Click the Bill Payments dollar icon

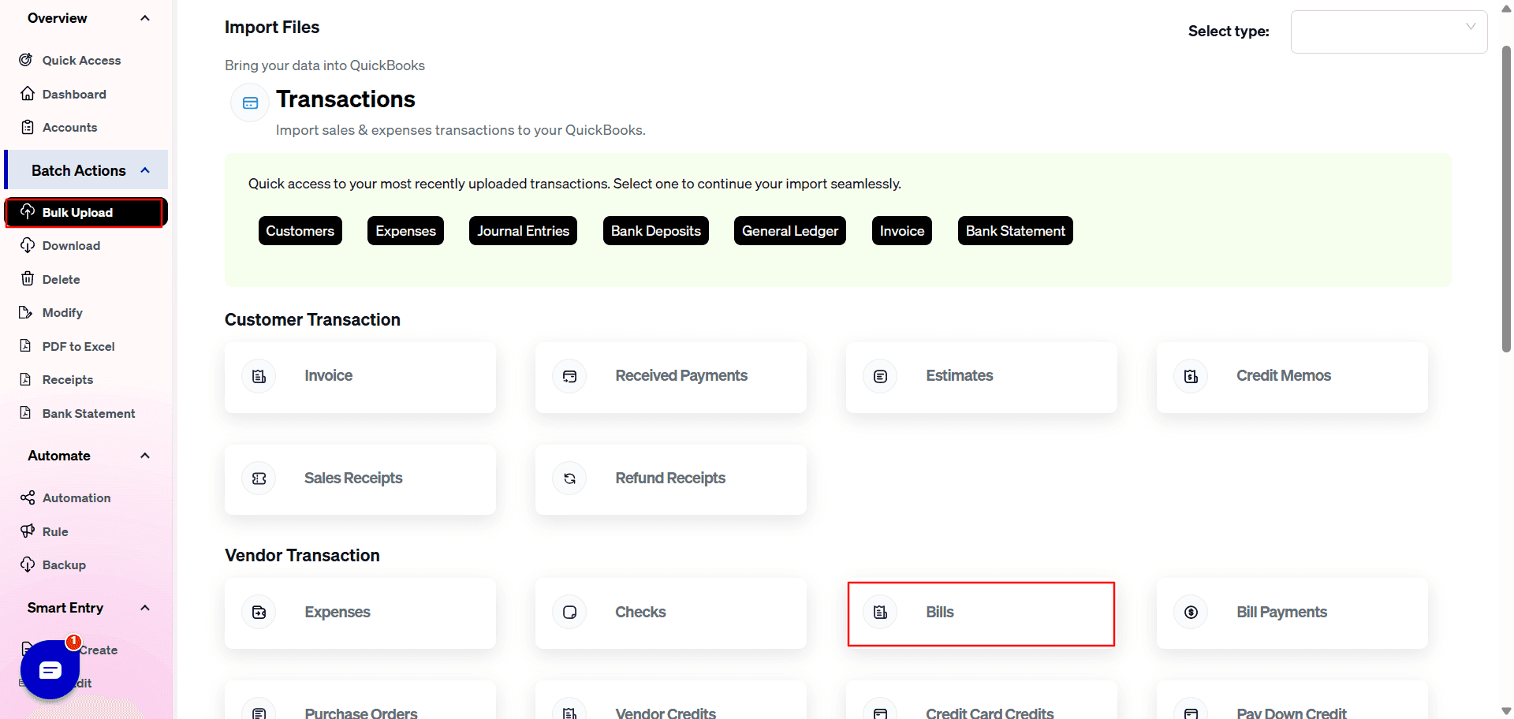(x=1191, y=613)
